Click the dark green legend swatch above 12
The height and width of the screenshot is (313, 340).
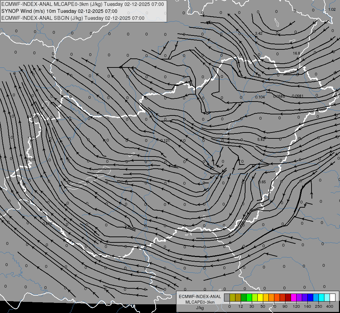click(x=244, y=297)
